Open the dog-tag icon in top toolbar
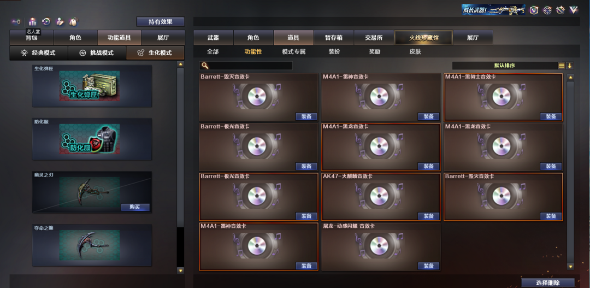The image size is (590, 288). point(73,22)
